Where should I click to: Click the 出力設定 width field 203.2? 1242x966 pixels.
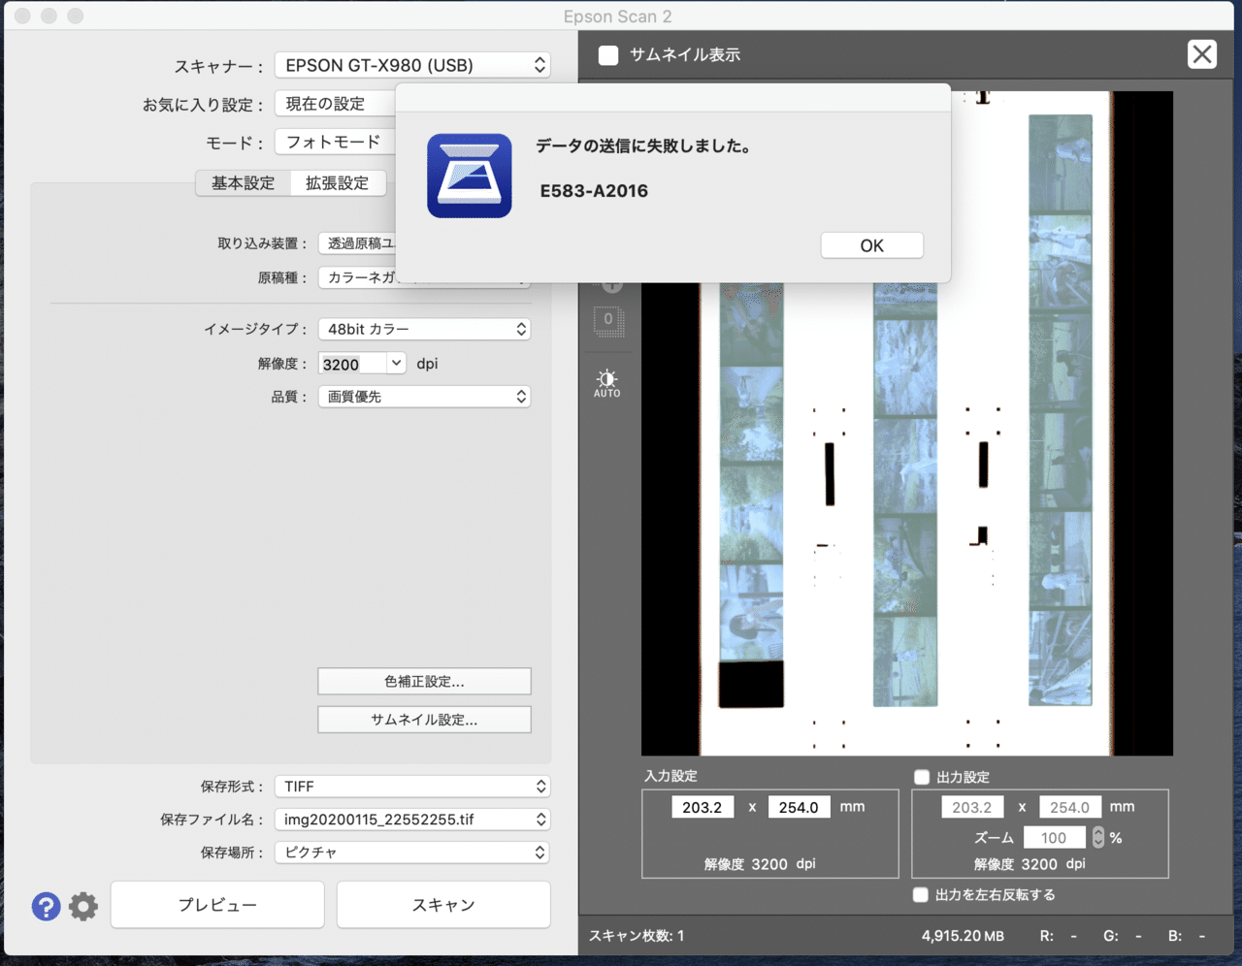972,807
